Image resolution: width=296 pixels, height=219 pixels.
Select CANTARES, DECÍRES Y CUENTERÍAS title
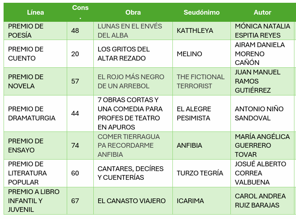(x=131, y=173)
